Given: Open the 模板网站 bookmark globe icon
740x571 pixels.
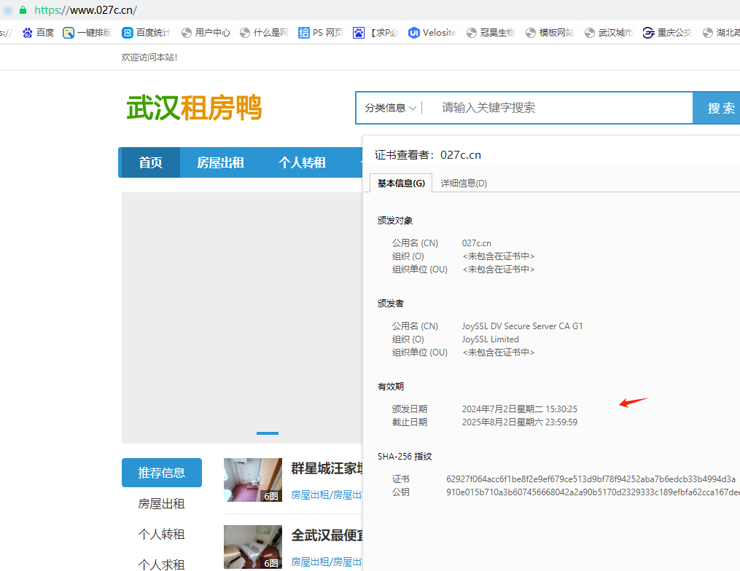Looking at the screenshot, I should point(531,33).
